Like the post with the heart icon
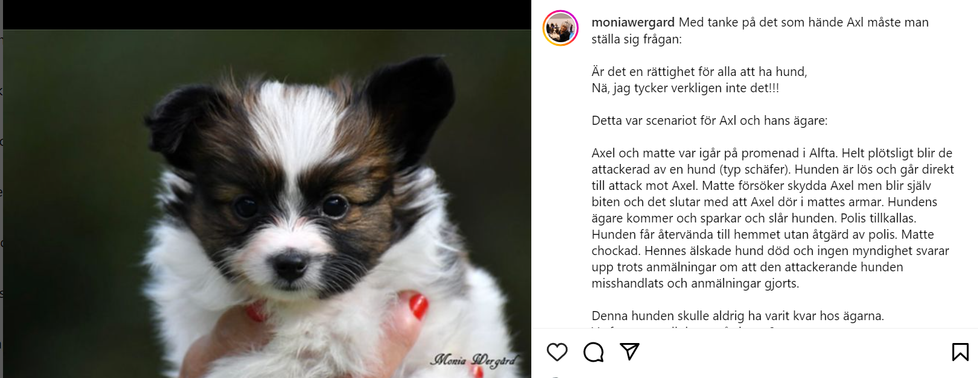Viewport: 978px width, 378px height. [557, 351]
